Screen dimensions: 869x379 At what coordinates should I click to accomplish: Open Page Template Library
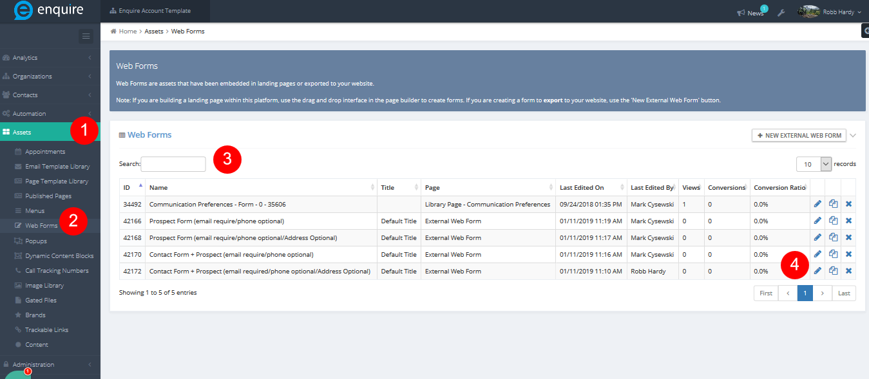point(57,181)
